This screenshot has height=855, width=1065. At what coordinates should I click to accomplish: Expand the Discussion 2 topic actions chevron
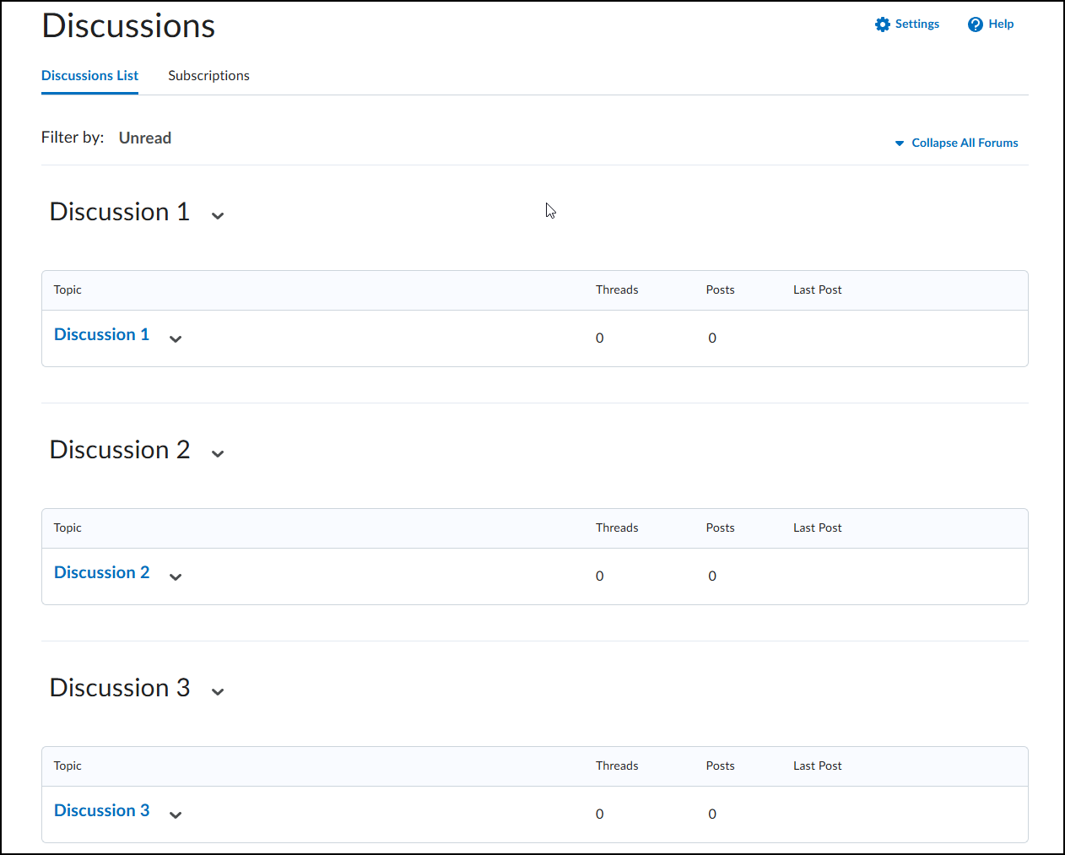click(176, 576)
